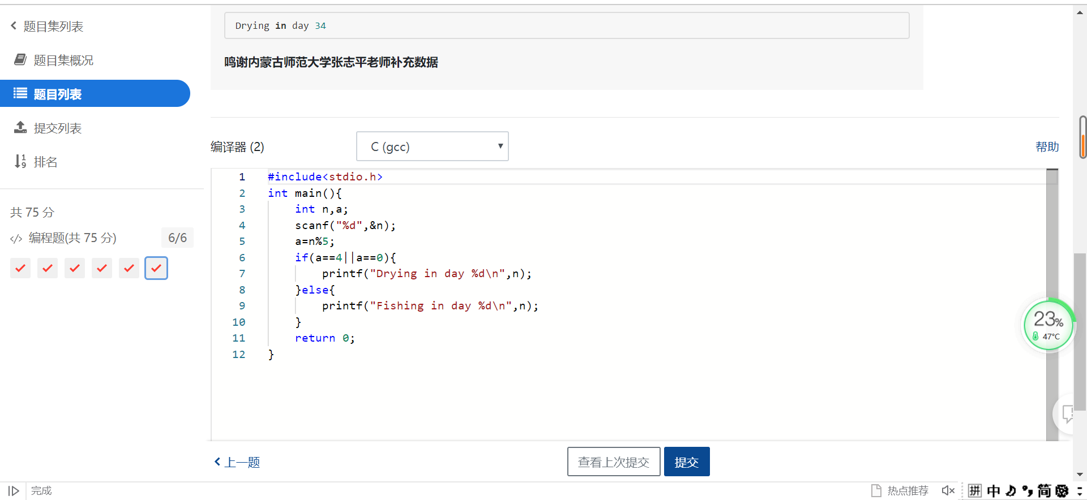Select the sixth highlighted problem box

(x=156, y=268)
